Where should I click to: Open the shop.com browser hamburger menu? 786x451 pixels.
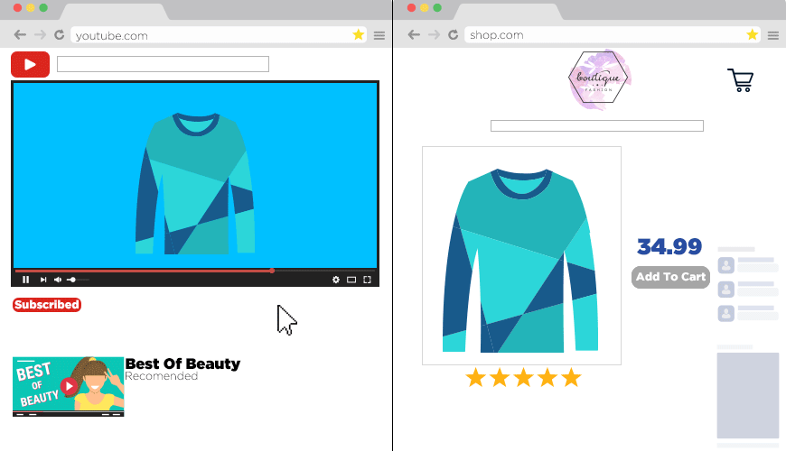pos(773,35)
